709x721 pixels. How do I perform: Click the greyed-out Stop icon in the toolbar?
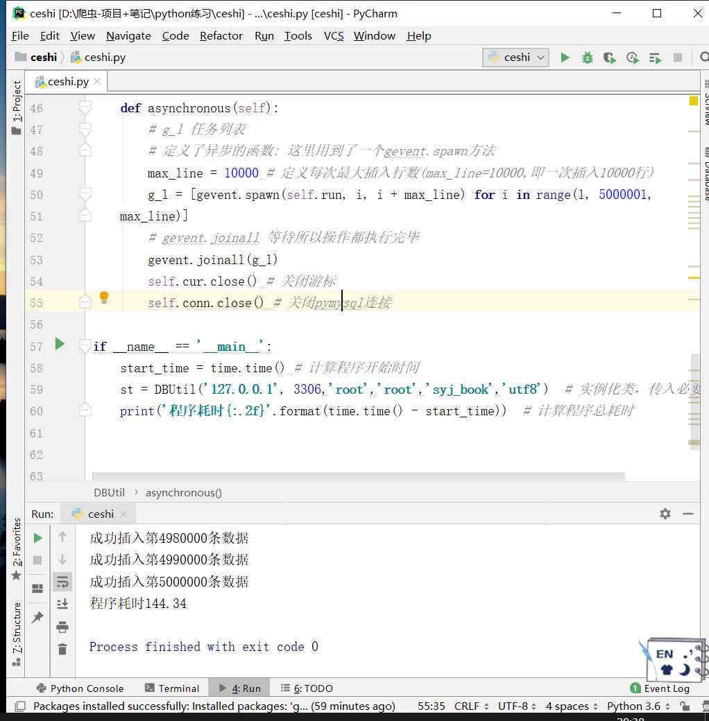[x=678, y=58]
